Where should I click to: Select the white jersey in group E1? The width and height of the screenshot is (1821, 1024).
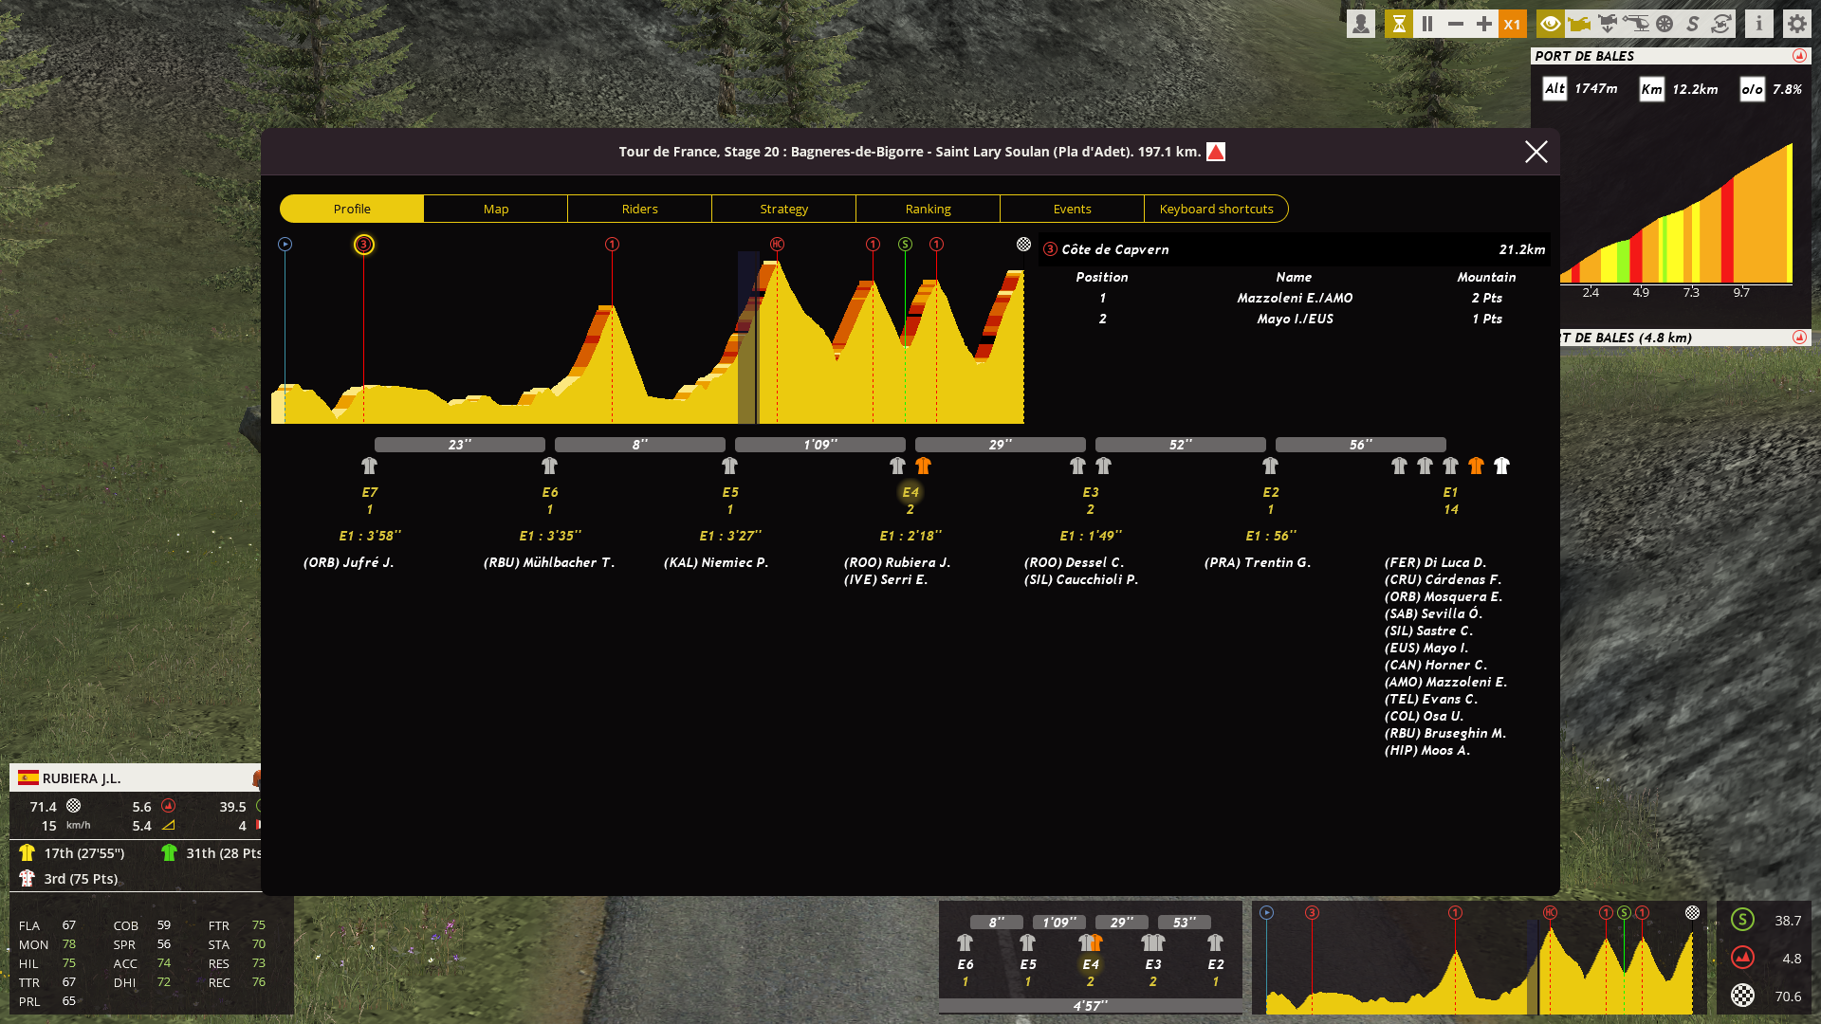pos(1501,466)
